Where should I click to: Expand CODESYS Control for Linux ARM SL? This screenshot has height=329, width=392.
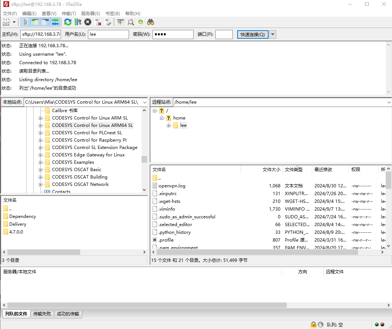[x=41, y=118]
